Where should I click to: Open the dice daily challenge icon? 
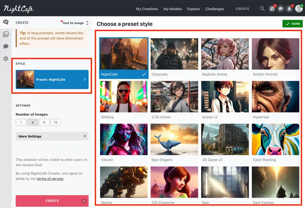click(x=272, y=9)
